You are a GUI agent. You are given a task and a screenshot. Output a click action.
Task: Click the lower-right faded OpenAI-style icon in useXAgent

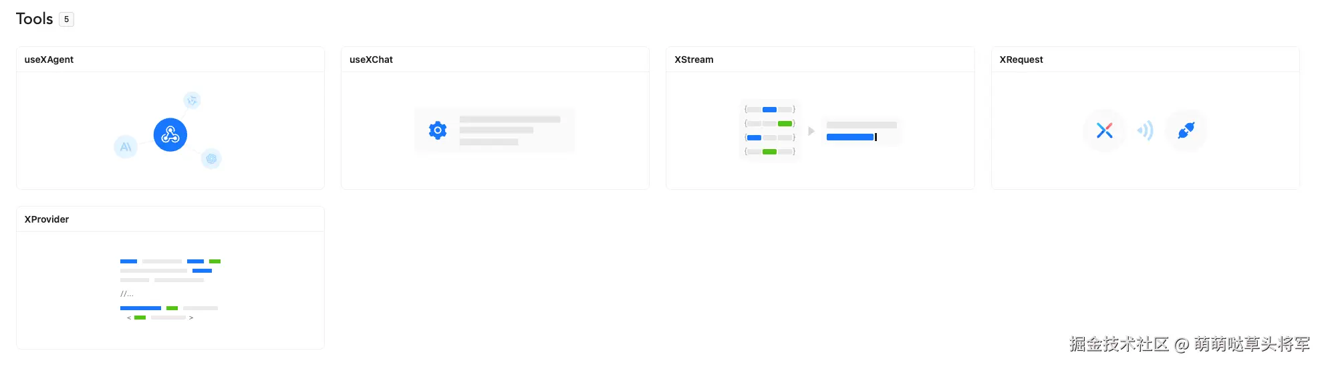(211, 158)
